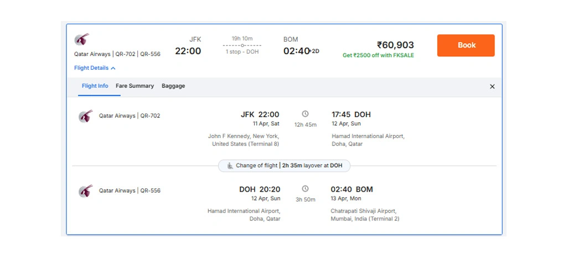Click the '11 Apr, Sat' date

tap(266, 123)
